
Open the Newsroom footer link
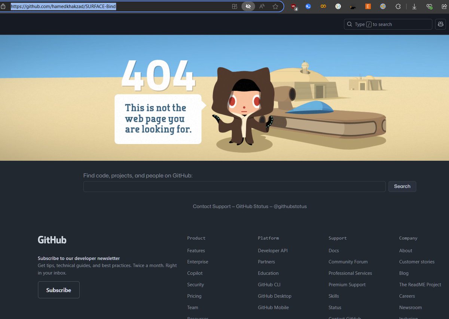410,307
